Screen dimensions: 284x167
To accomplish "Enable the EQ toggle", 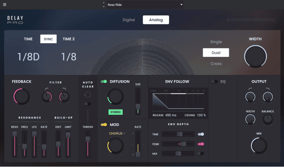I will tap(215, 81).
